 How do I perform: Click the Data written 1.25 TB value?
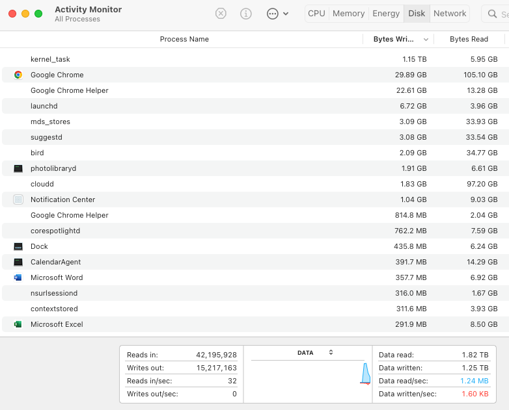click(x=475, y=368)
